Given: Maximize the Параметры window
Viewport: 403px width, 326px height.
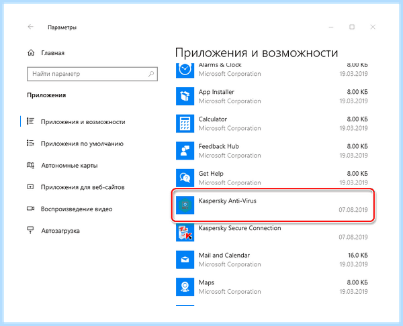Looking at the screenshot, I should pyautogui.click(x=352, y=27).
